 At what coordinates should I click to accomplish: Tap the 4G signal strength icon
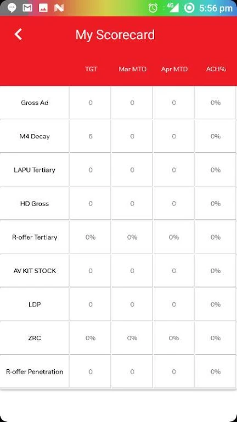coord(173,8)
